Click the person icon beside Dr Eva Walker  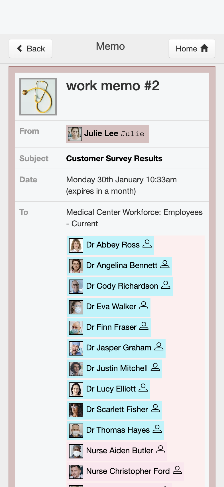click(x=144, y=306)
